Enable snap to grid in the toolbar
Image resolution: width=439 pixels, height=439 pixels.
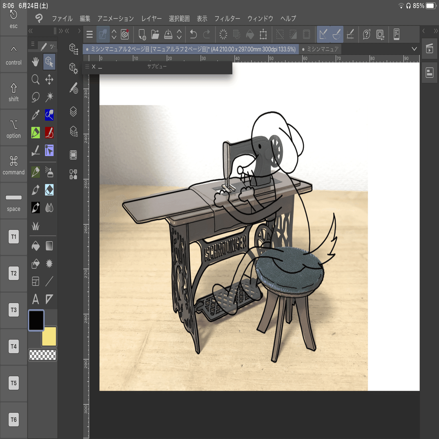click(350, 34)
